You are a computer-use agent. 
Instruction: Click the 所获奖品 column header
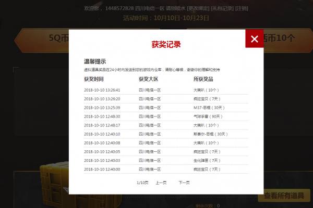pos(203,79)
